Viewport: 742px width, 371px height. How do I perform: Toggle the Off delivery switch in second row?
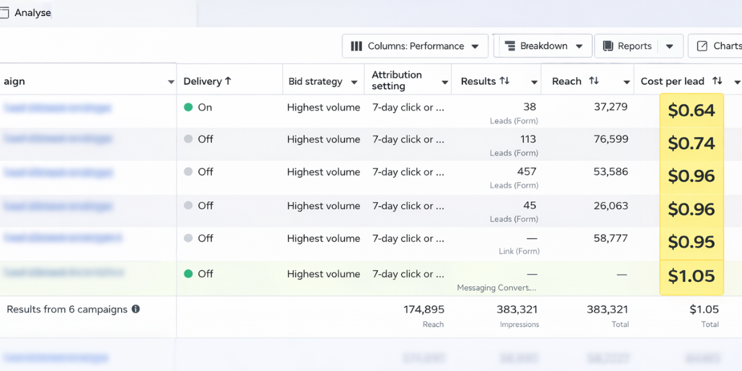coord(189,139)
